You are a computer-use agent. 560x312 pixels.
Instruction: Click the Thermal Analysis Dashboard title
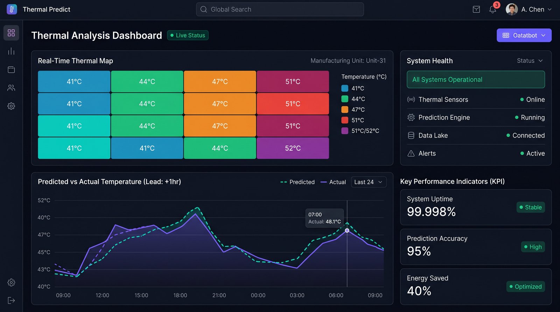click(x=97, y=35)
